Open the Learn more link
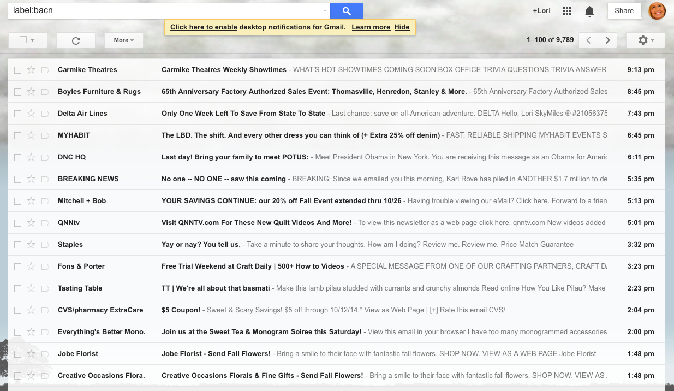The image size is (674, 391). [371, 27]
